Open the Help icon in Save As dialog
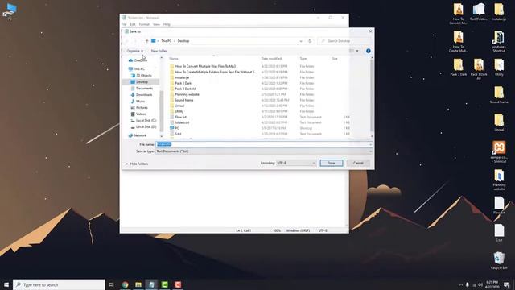 (x=369, y=51)
